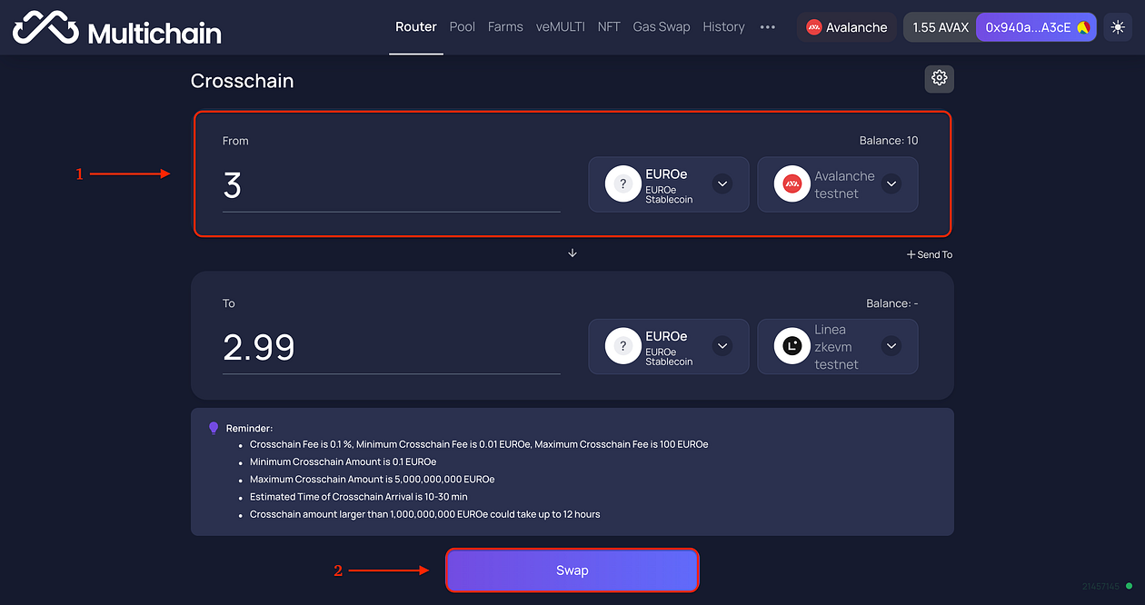1145x605 pixels.
Task: Open the crosschain settings gear
Action: [x=940, y=78]
